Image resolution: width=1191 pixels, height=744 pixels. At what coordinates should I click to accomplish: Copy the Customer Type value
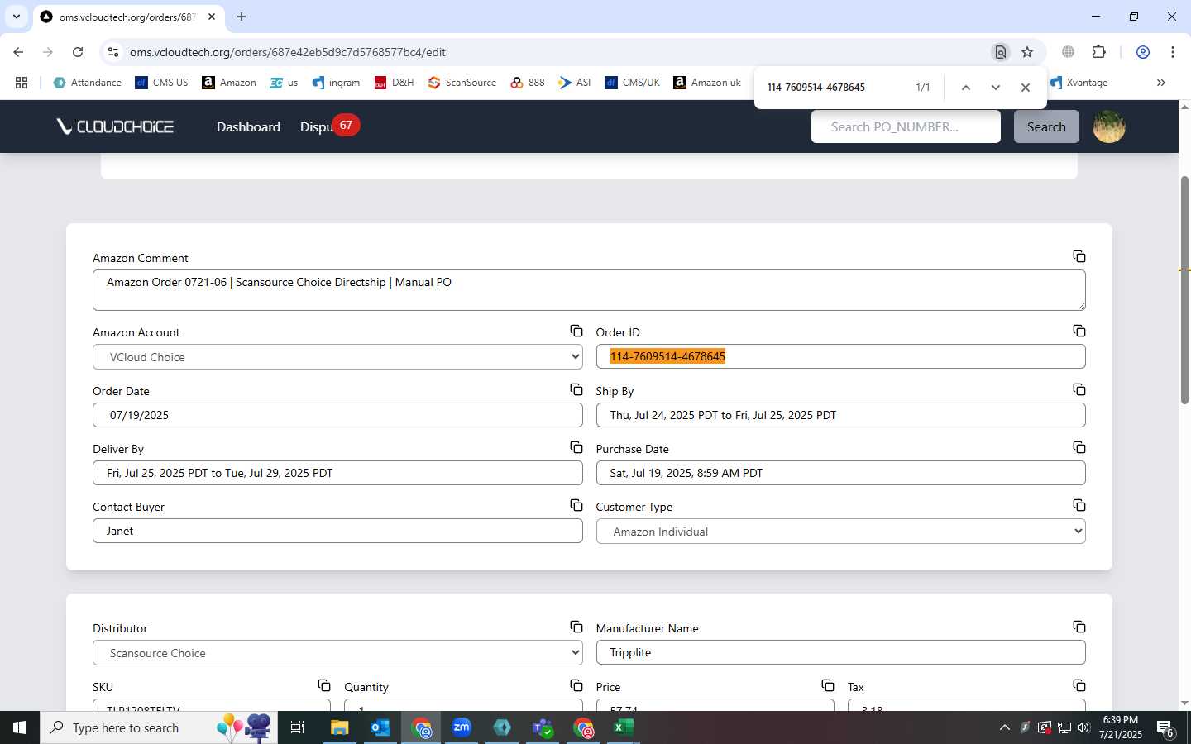point(1079,505)
